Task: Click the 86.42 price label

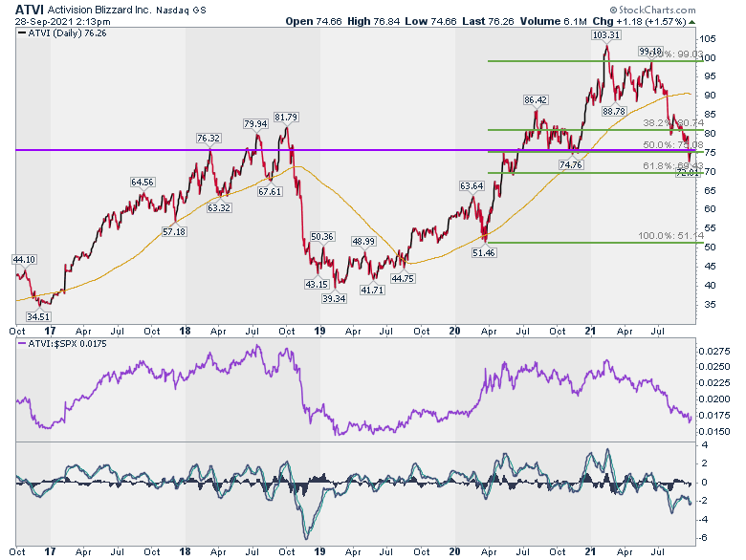Action: [x=536, y=99]
